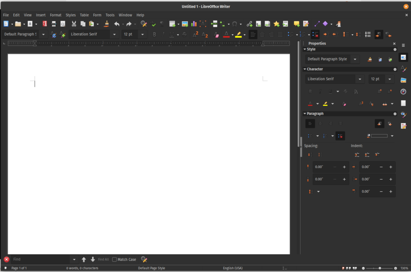411x272 pixels.
Task: Open the Styles menu
Action: (71, 15)
